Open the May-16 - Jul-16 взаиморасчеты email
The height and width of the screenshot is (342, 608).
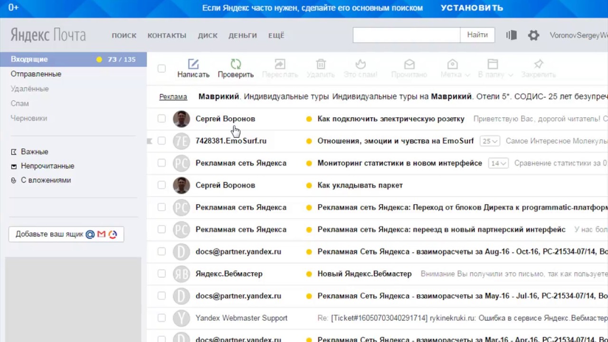click(x=463, y=296)
